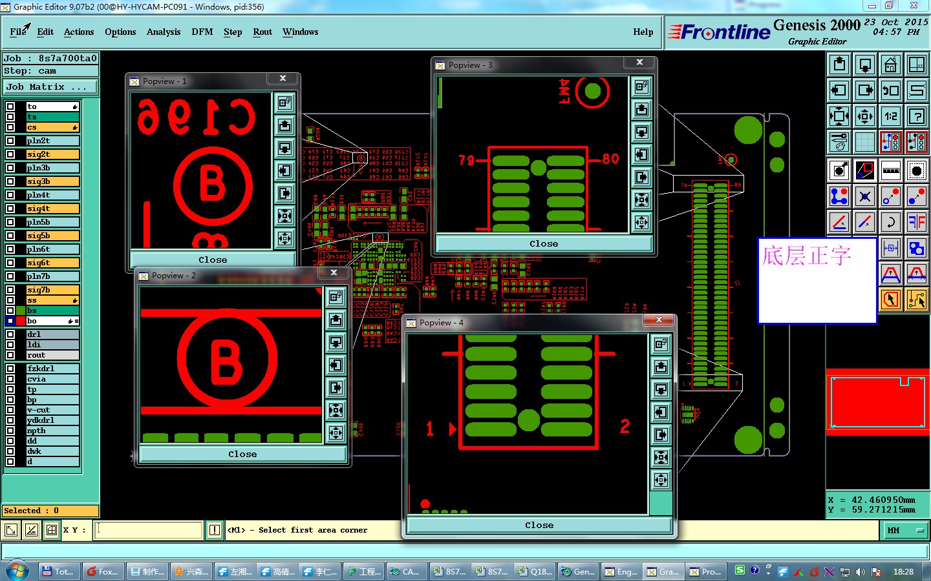This screenshot has width=931, height=581.
Task: Click the red-blue angle line tool icon
Action: coord(839,222)
